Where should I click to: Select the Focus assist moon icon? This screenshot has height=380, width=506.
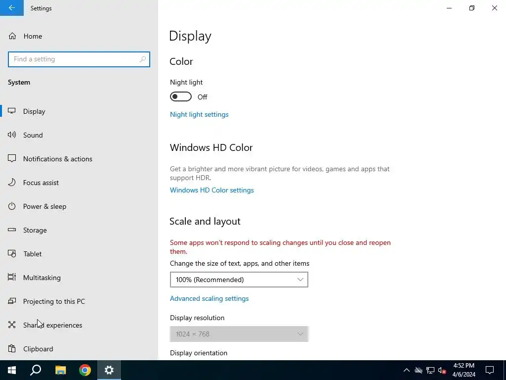(12, 182)
